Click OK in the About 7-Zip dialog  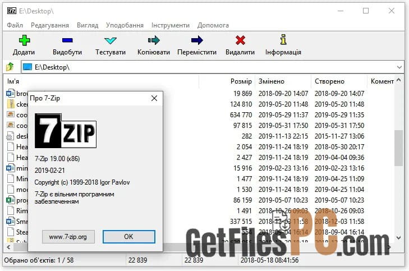pos(129,237)
